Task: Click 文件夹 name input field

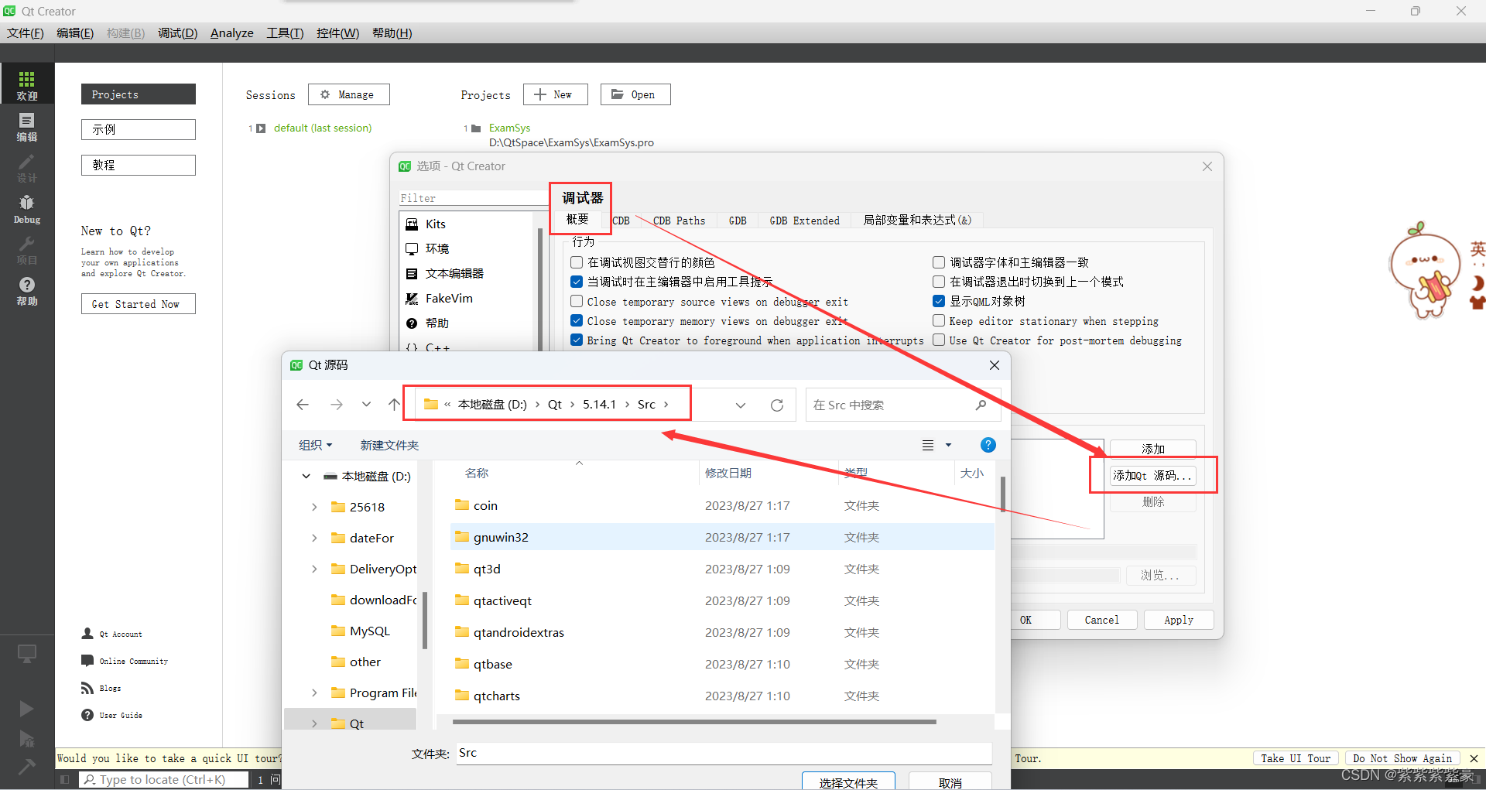Action: pos(723,753)
